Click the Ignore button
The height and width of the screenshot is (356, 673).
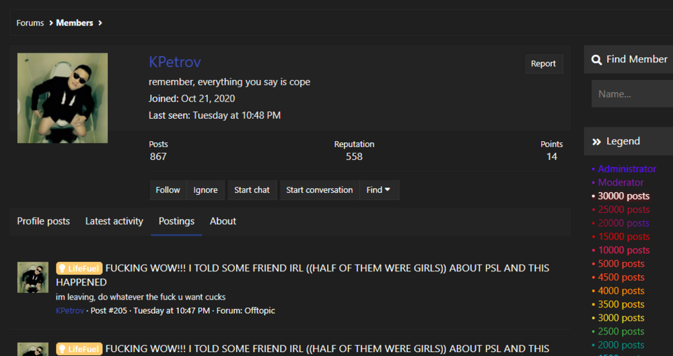pos(205,190)
